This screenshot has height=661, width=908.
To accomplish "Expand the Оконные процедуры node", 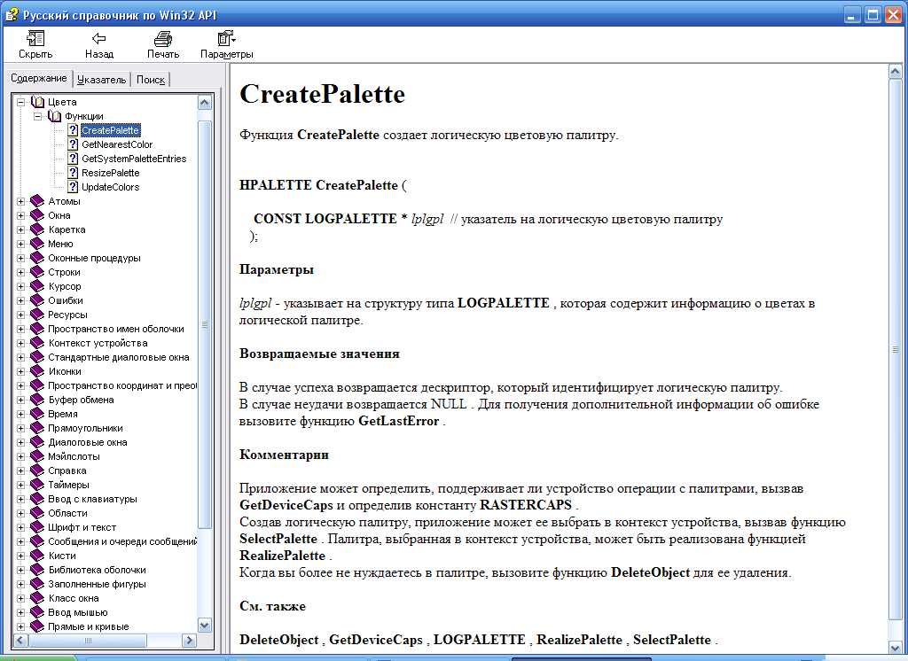I will click(21, 258).
